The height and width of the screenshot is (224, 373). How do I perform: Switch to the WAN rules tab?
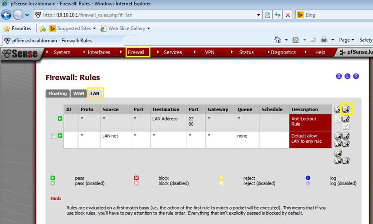pos(78,93)
